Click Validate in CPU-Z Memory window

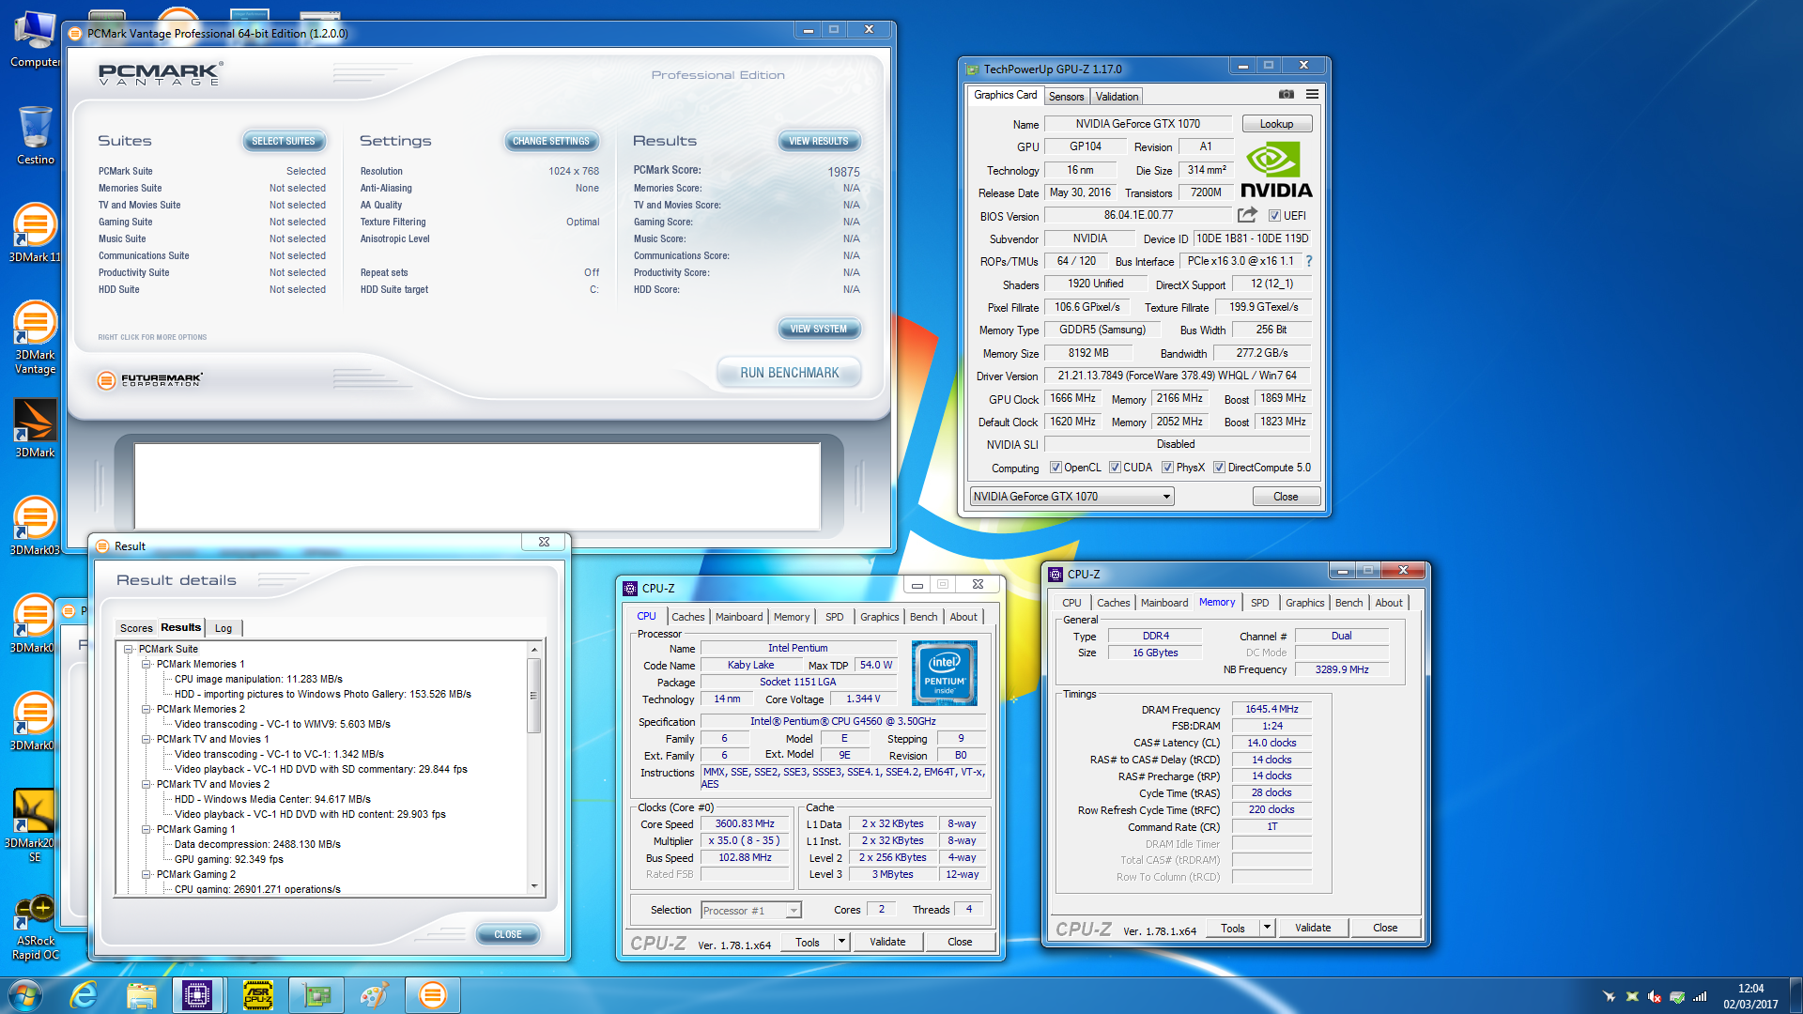1312,928
